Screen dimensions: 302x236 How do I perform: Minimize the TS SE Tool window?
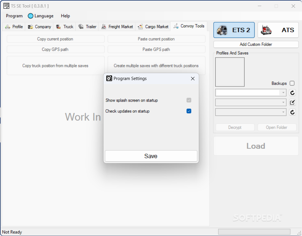click(x=260, y=6)
